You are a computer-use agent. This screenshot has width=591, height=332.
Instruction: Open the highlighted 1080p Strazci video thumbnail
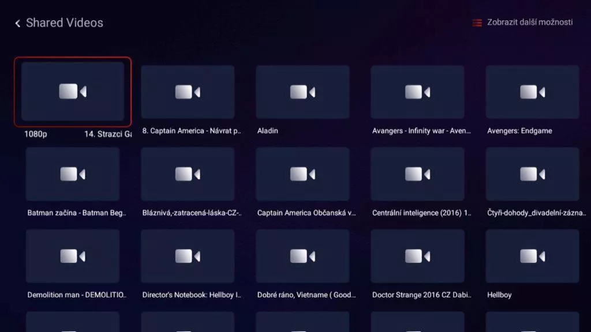click(x=73, y=92)
